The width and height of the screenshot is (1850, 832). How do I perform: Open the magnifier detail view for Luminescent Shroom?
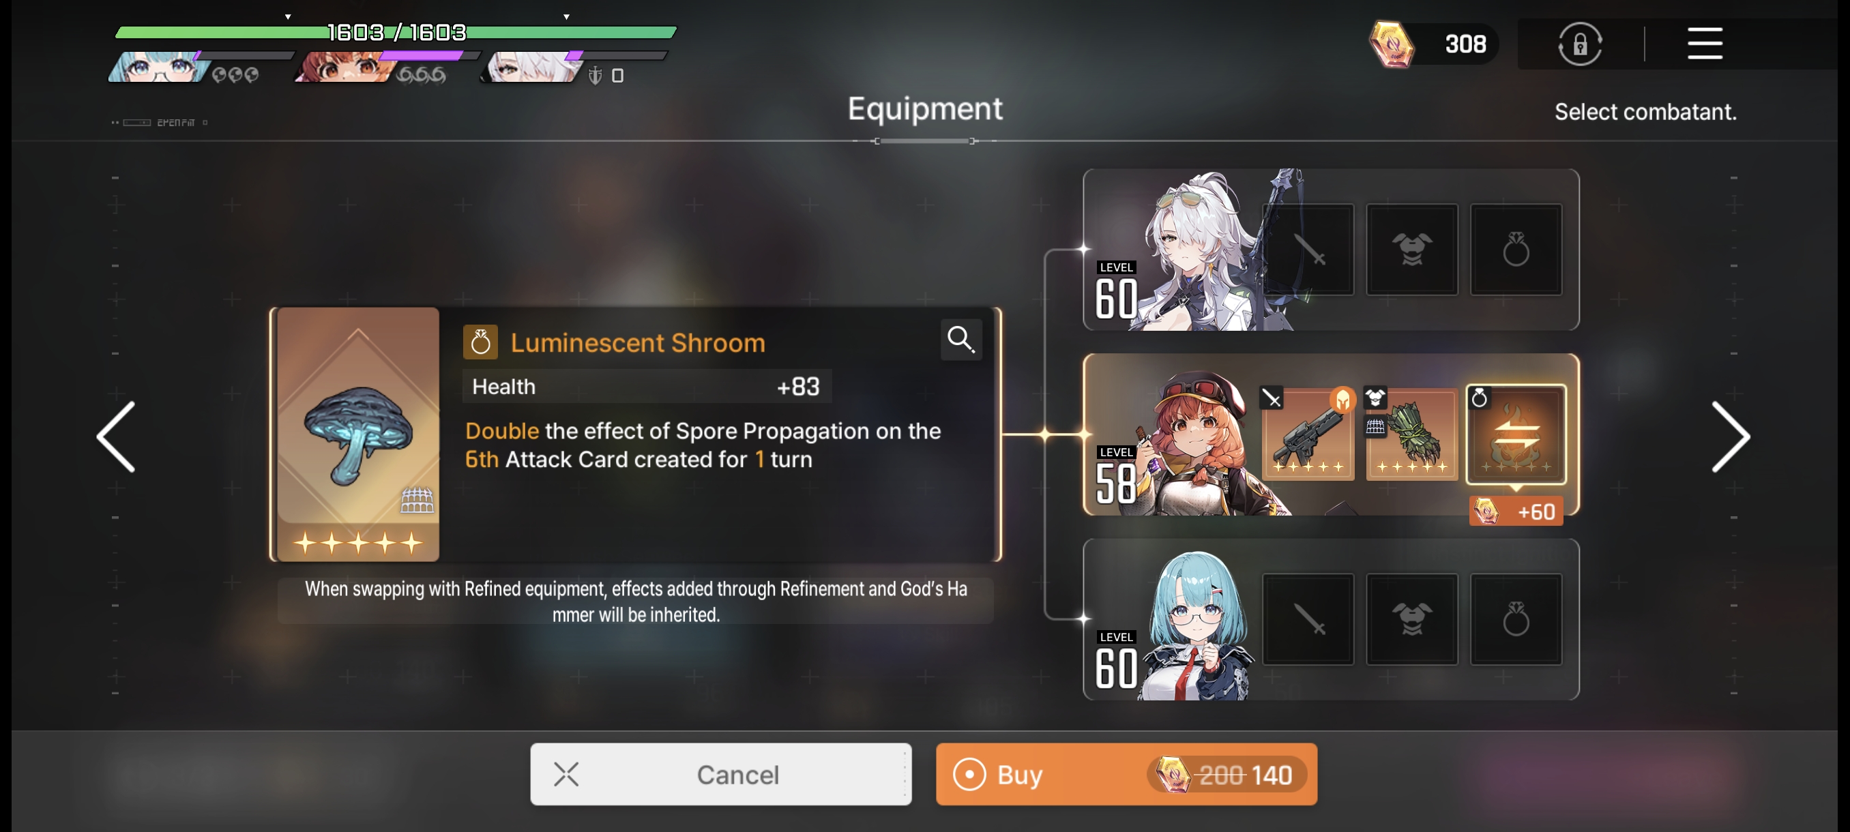961,339
